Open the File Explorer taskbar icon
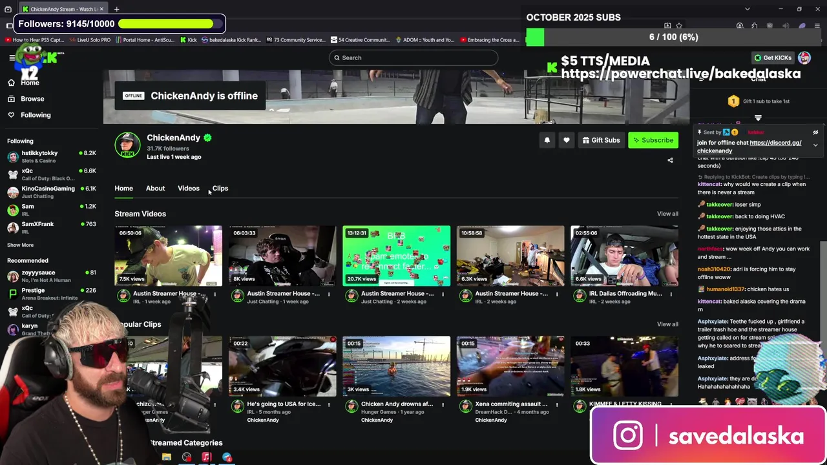Image resolution: width=827 pixels, height=465 pixels. pyautogui.click(x=166, y=457)
